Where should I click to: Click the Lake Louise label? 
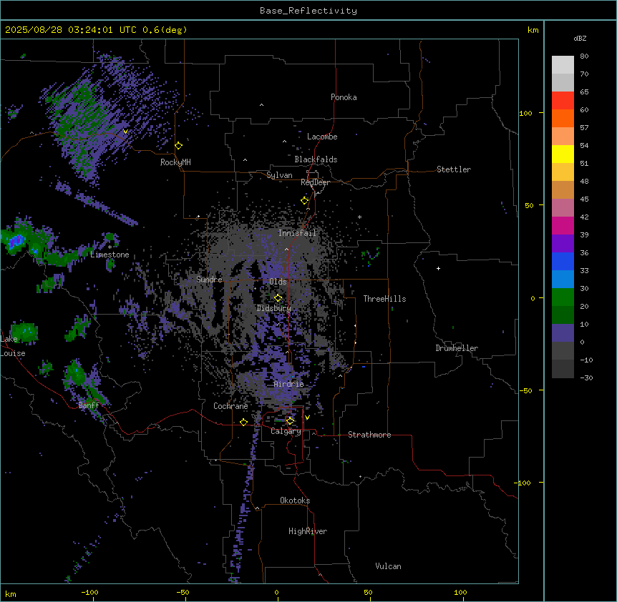pyautogui.click(x=13, y=346)
